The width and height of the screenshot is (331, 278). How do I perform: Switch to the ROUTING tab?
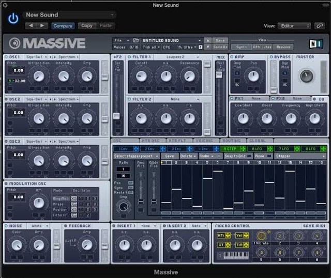coord(233,141)
